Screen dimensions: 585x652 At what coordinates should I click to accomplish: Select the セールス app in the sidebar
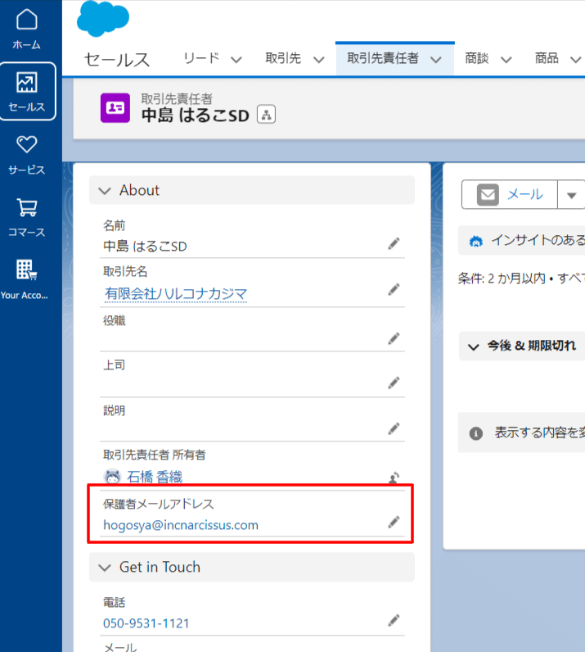pos(28,92)
